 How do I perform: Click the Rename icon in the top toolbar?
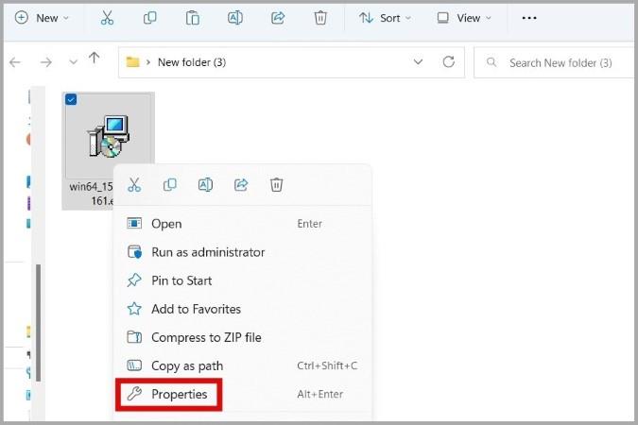235,18
